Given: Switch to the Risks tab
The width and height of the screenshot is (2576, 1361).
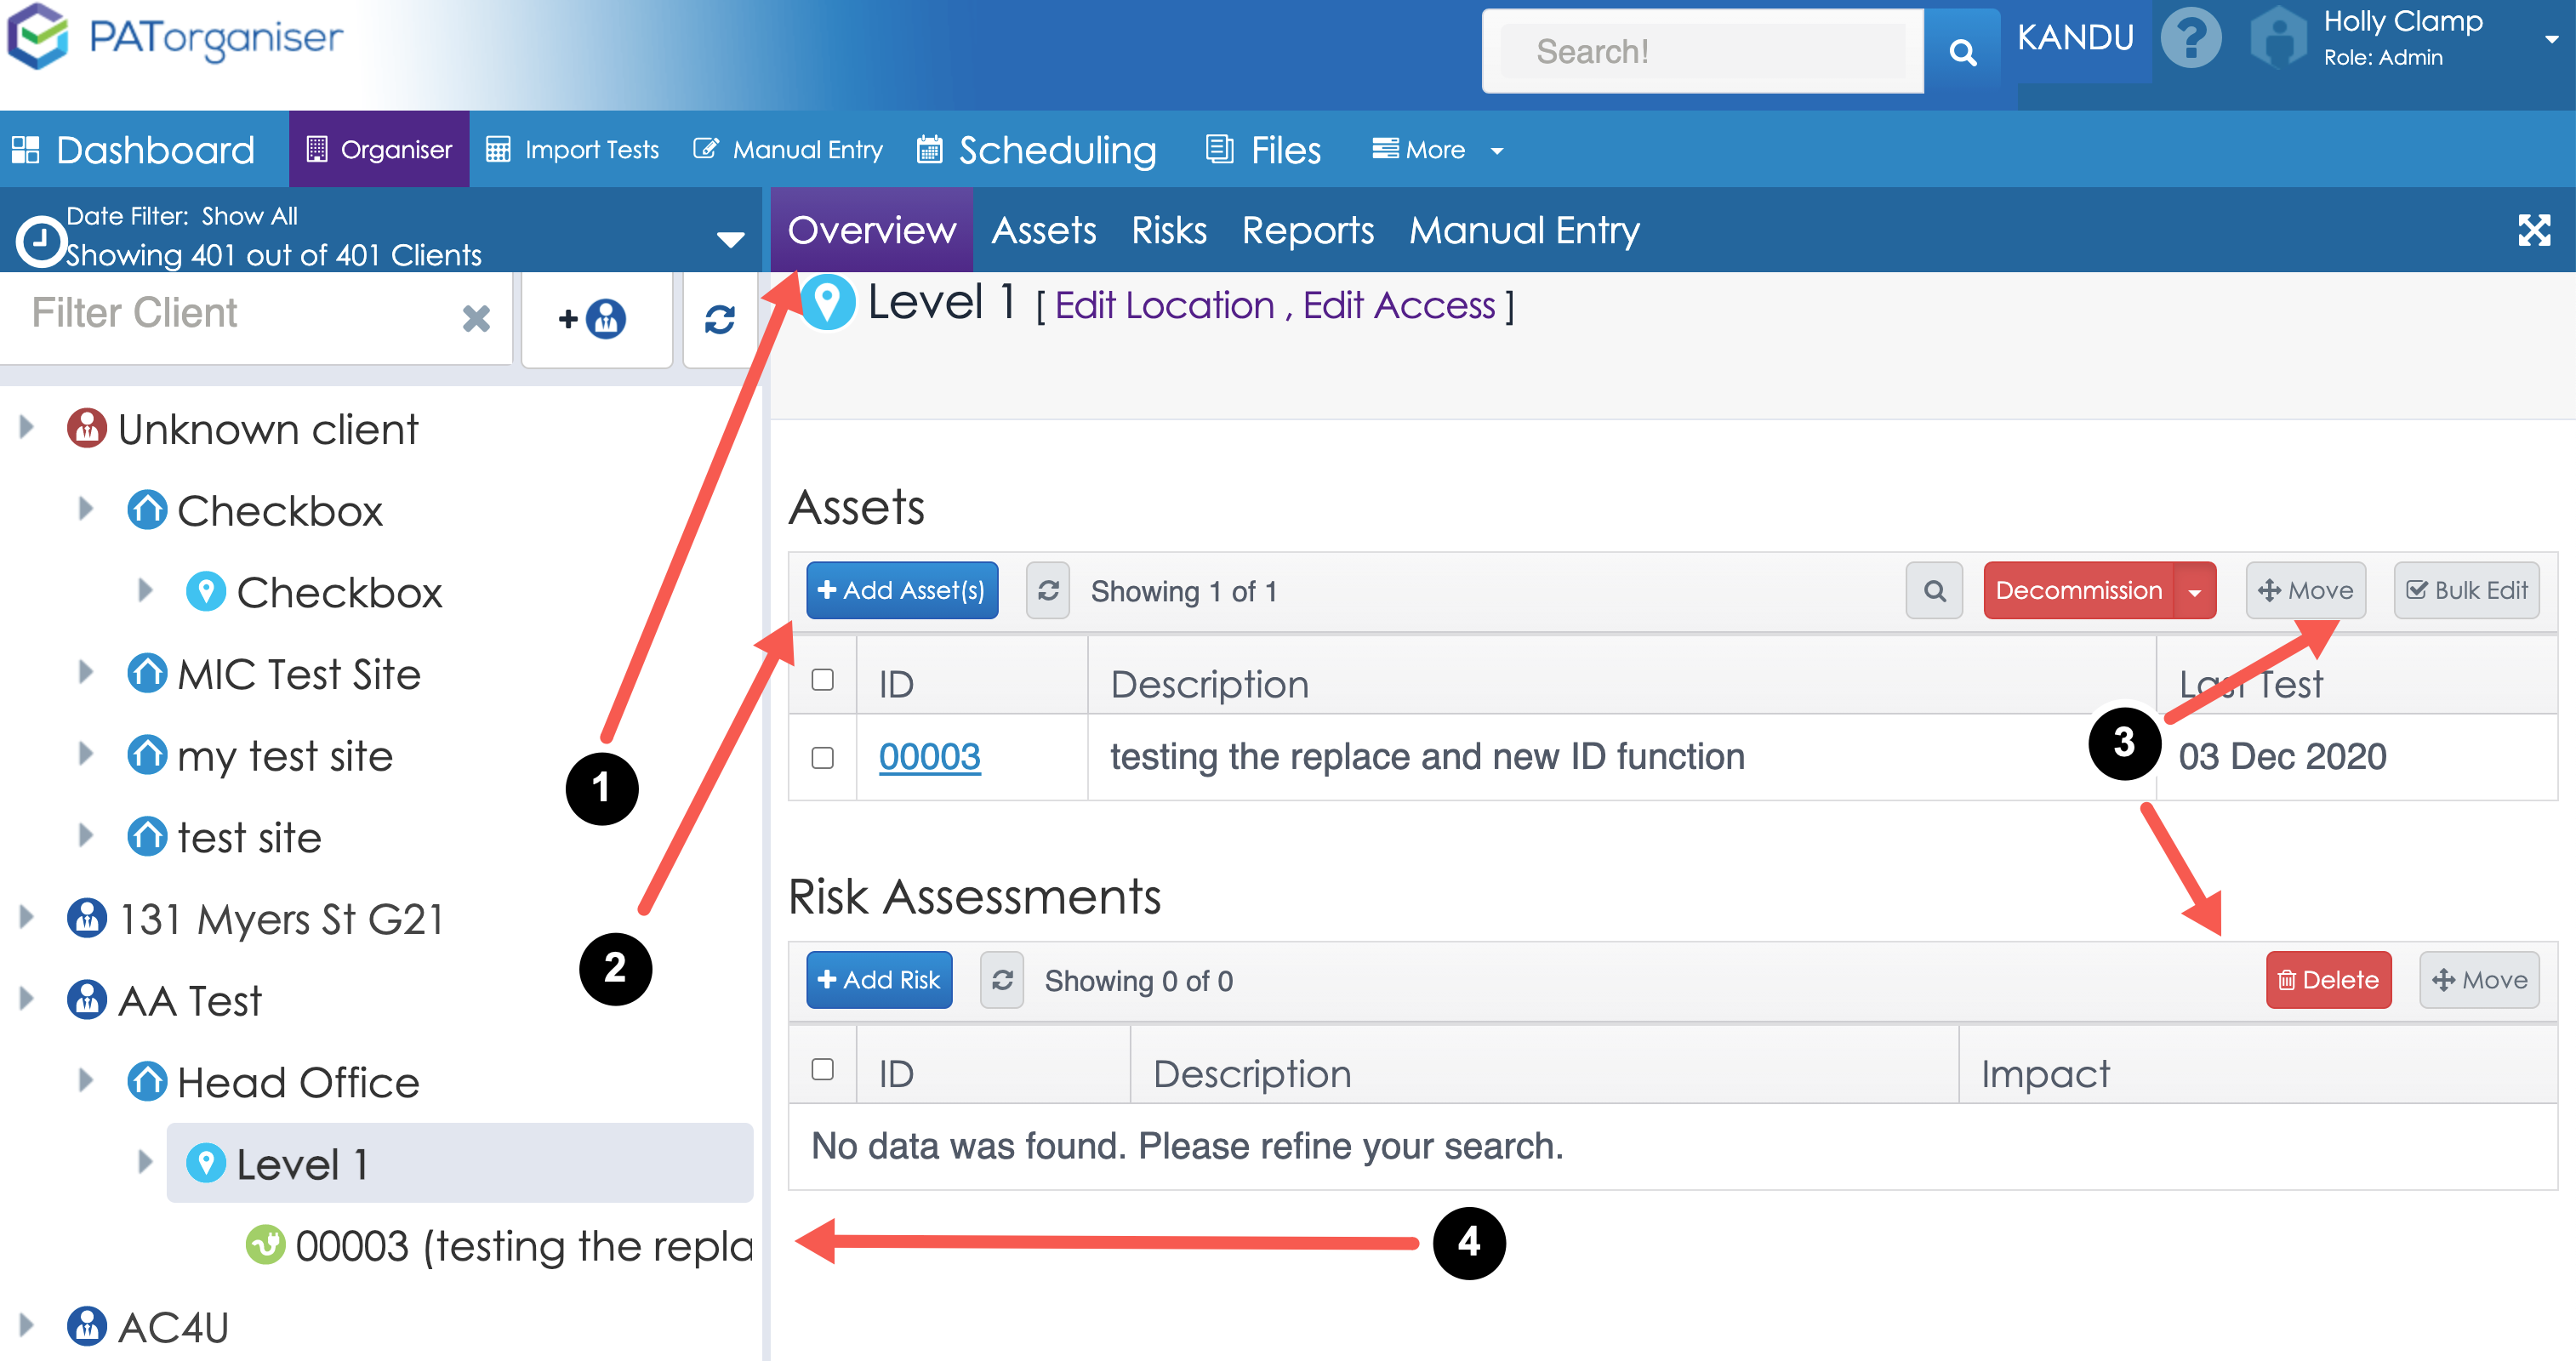Looking at the screenshot, I should [1168, 230].
